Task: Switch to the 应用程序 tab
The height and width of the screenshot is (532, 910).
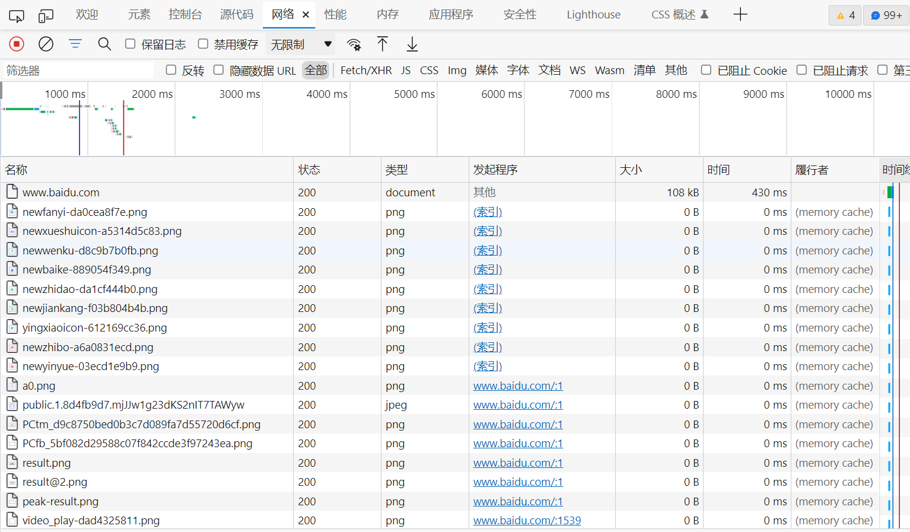Action: pyautogui.click(x=451, y=15)
